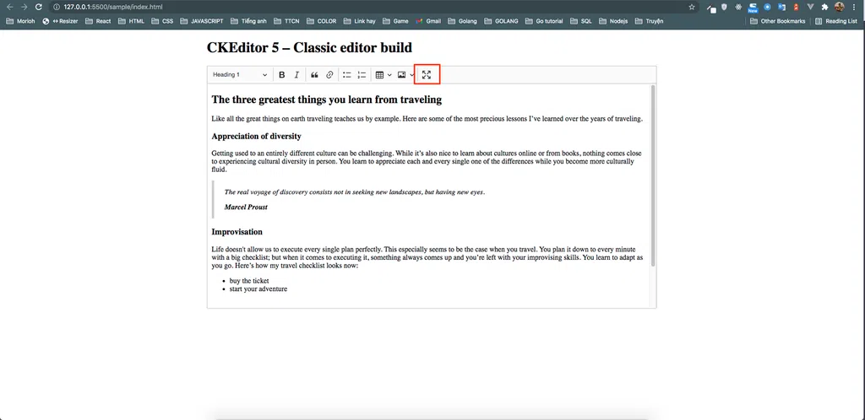Click the 'buy the ticket' list item

[x=249, y=281]
